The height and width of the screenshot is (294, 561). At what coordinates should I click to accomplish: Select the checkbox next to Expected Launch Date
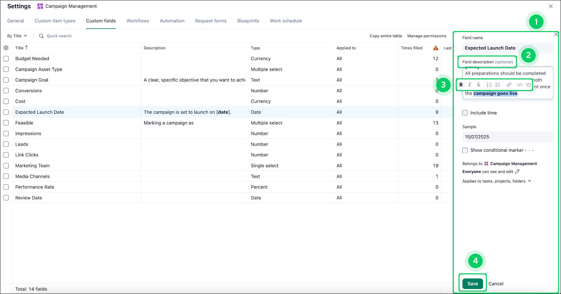(6, 112)
